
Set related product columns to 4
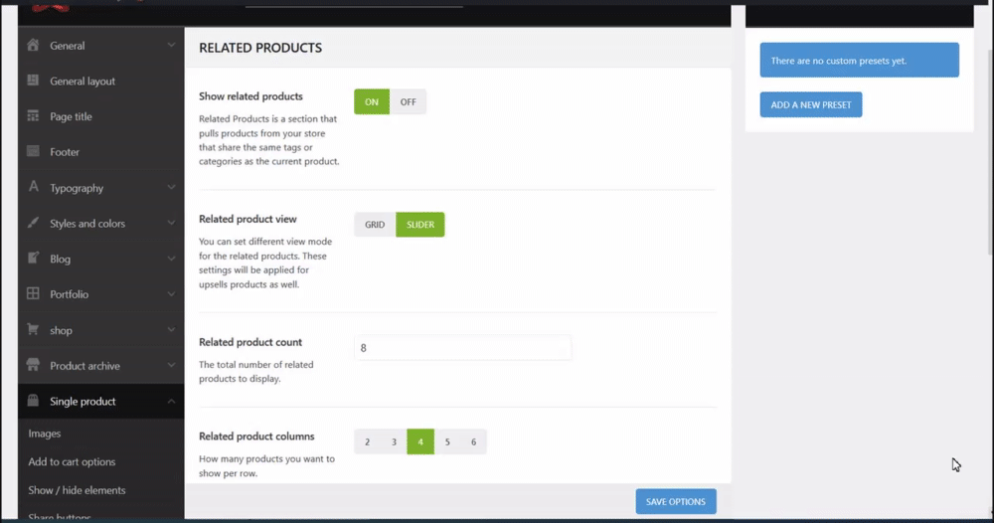pyautogui.click(x=420, y=441)
